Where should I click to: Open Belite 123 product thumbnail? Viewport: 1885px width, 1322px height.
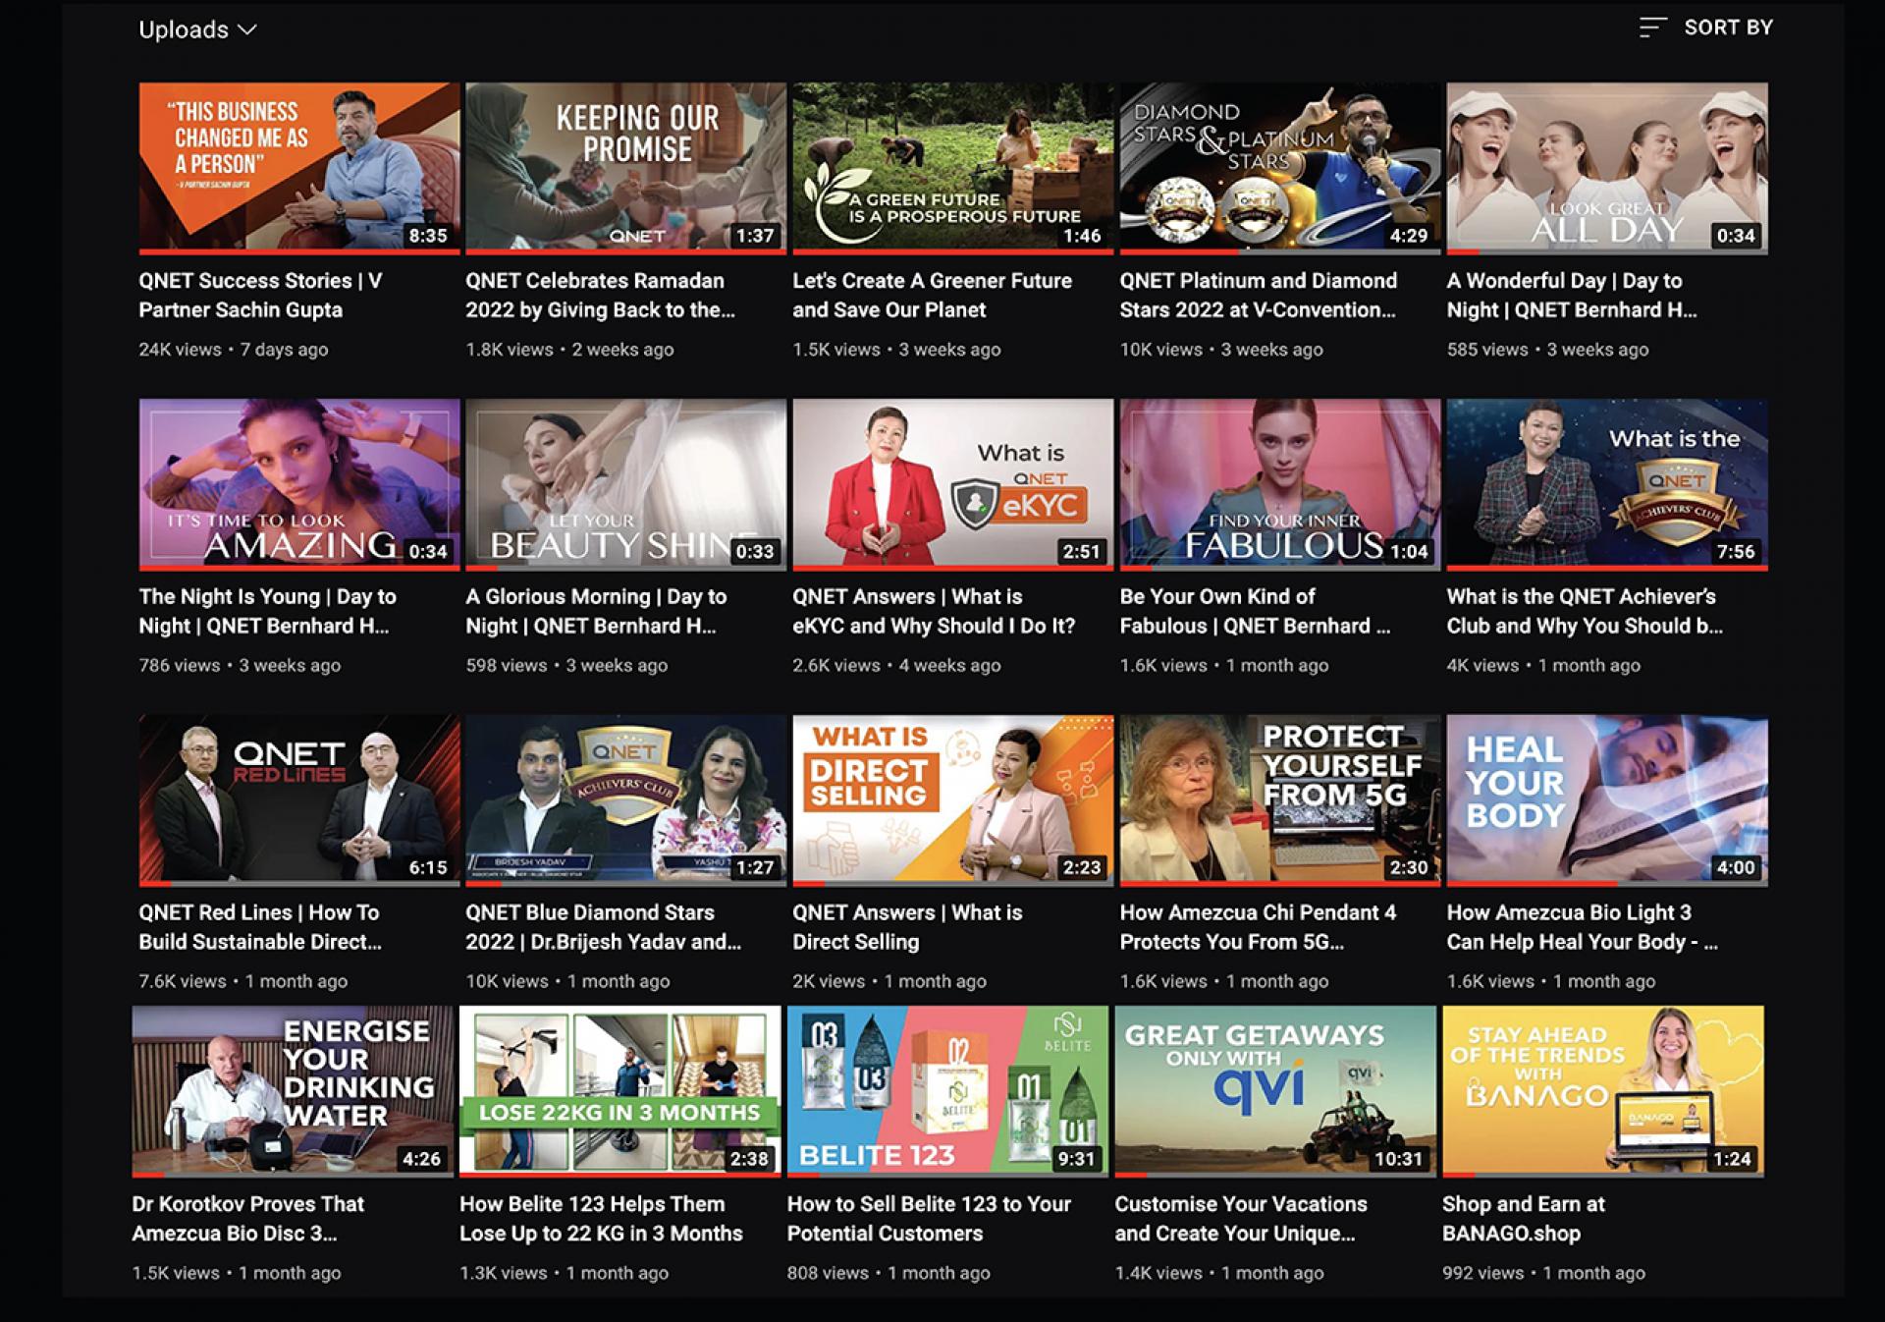[947, 1091]
